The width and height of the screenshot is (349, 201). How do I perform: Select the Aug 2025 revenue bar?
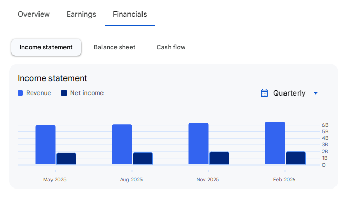pyautogui.click(x=122, y=144)
